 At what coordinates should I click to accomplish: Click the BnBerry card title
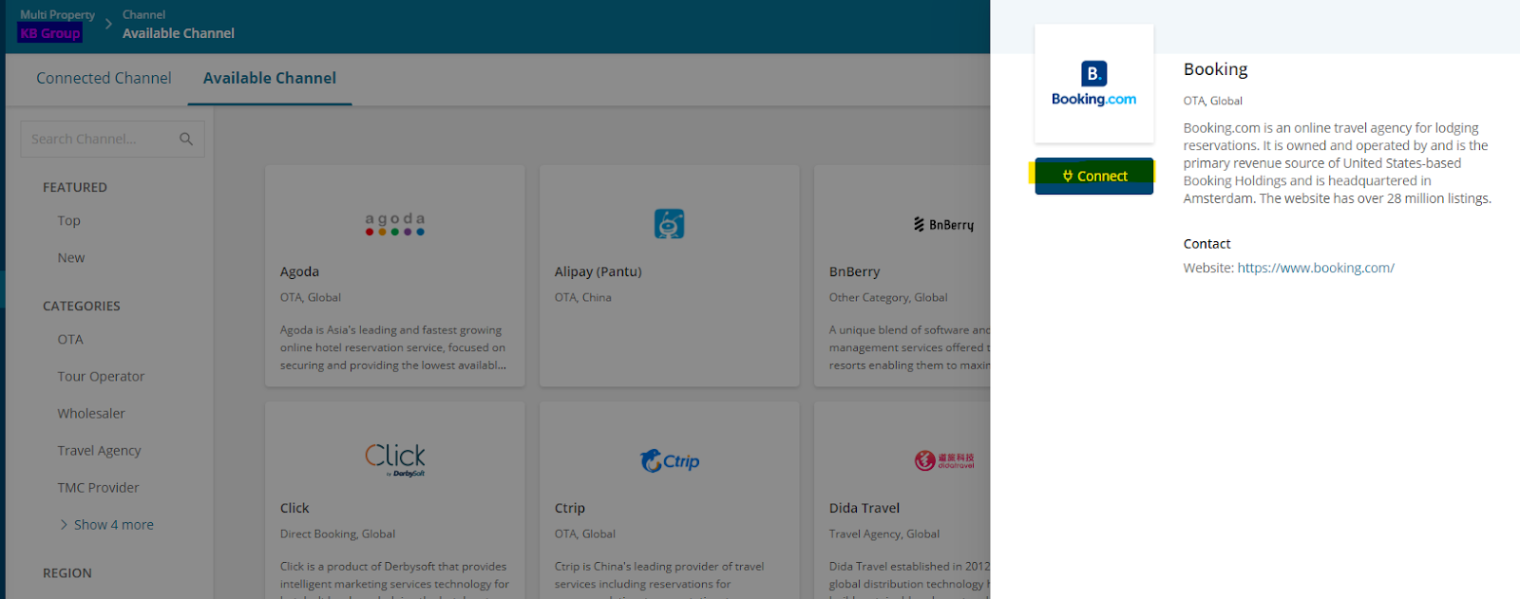coord(854,271)
